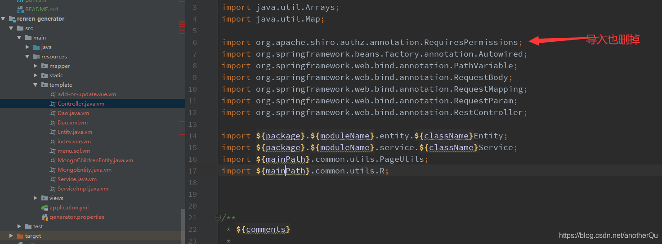Collapse the Javadoc comment fold marker
The image size is (662, 244).
tap(218, 218)
